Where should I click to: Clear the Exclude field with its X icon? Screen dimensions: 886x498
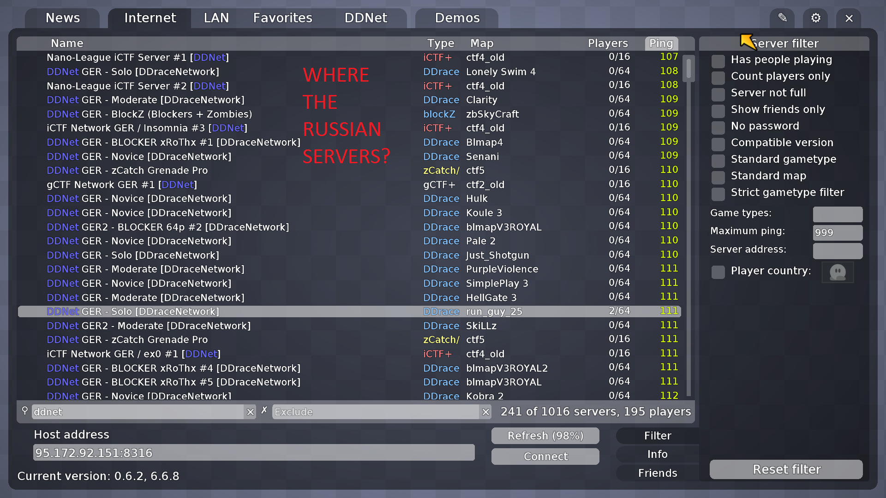pos(485,412)
